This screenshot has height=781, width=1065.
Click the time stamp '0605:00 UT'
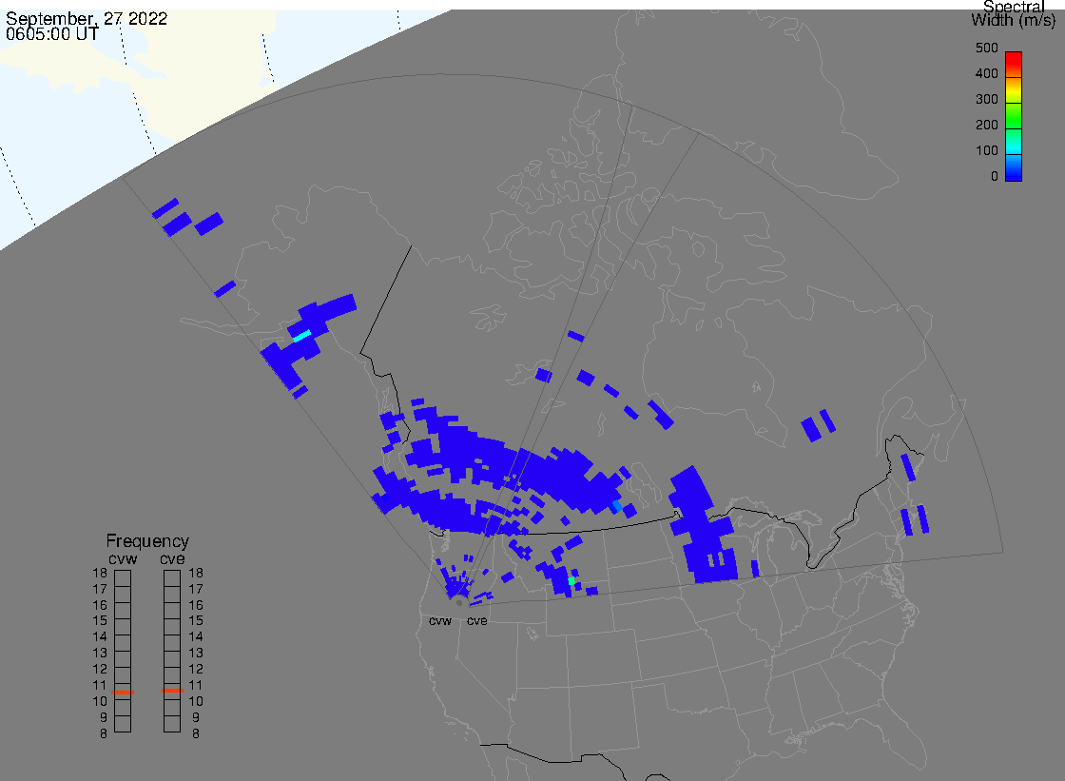[51, 34]
